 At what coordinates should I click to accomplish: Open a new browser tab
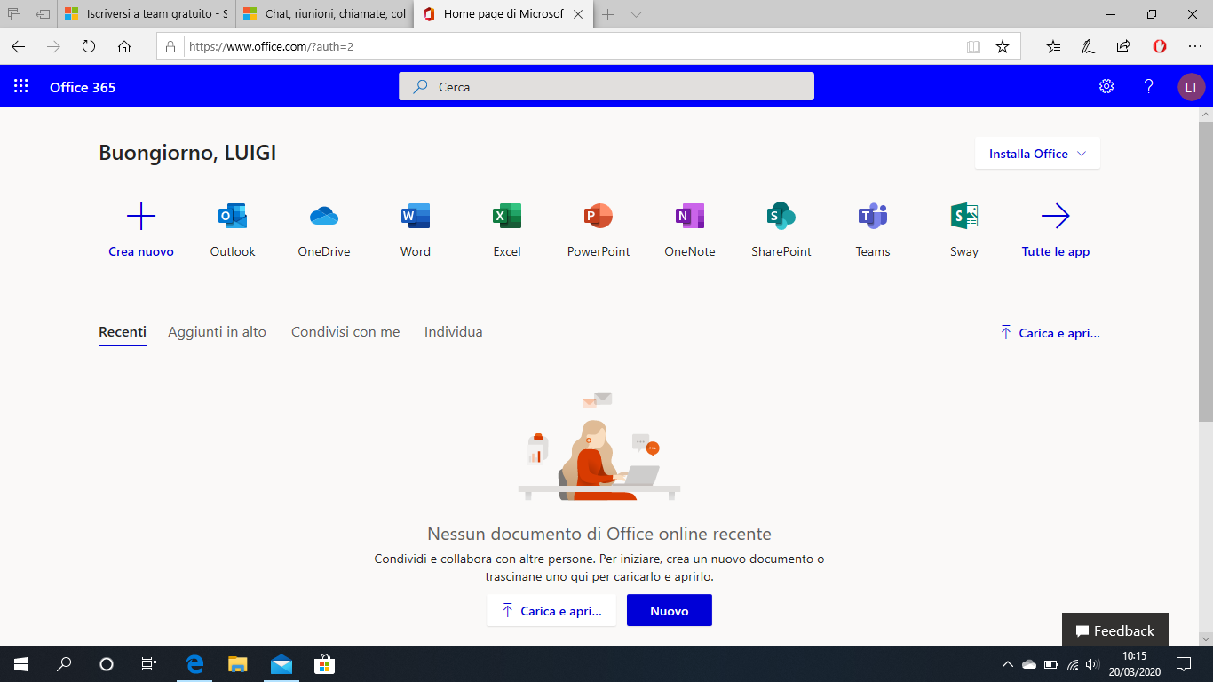(x=608, y=14)
